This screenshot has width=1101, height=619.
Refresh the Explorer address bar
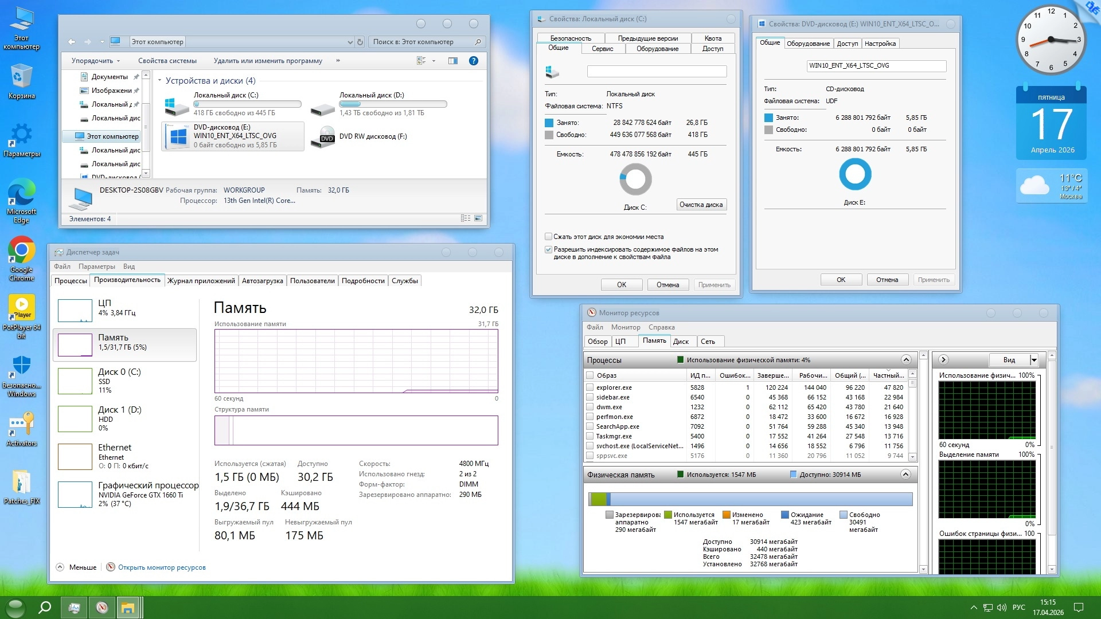(x=360, y=42)
